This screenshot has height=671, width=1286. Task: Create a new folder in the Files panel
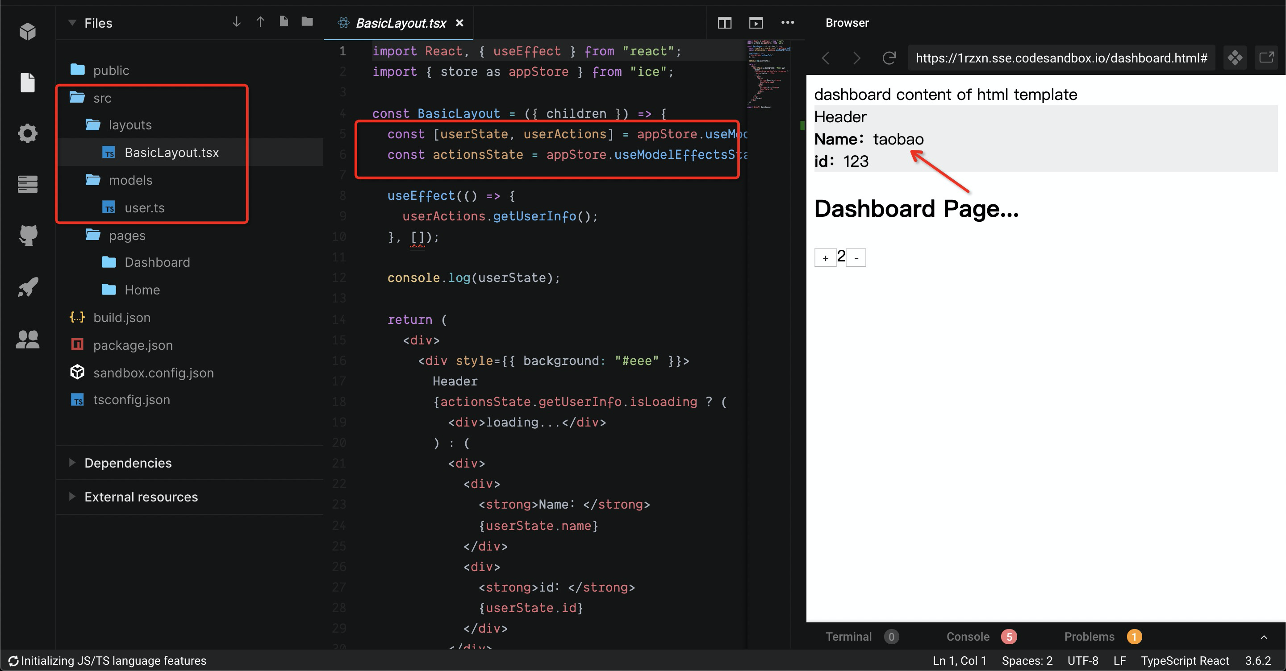click(x=306, y=22)
